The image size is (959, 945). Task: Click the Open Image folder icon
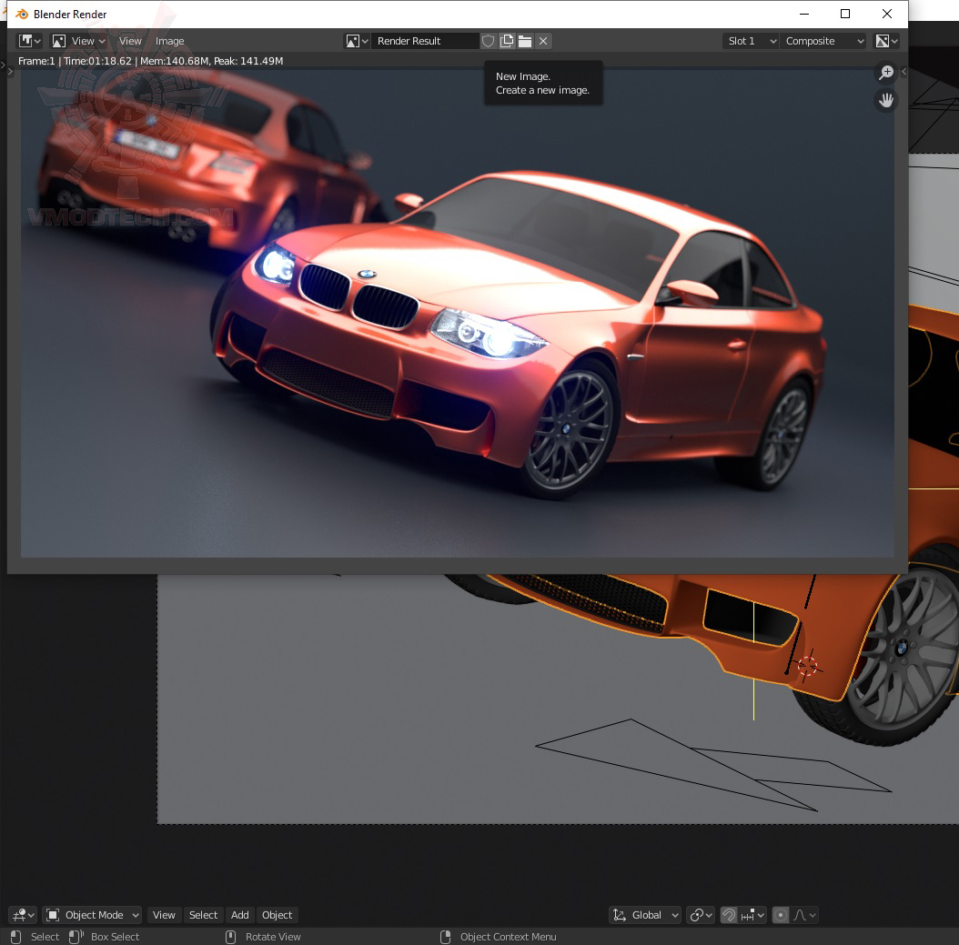[x=525, y=41]
